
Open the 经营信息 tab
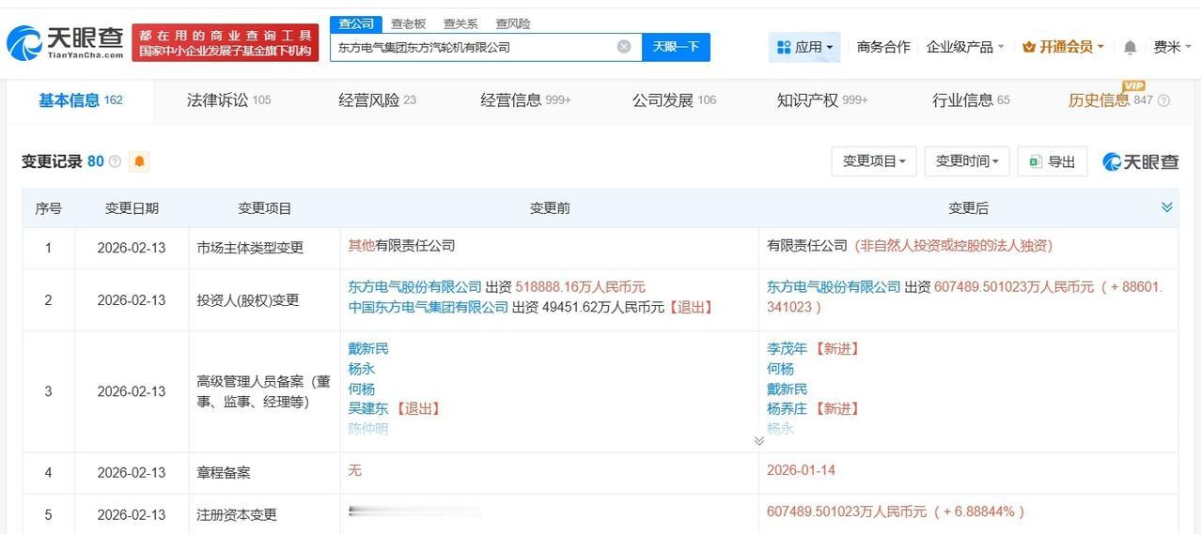point(525,100)
